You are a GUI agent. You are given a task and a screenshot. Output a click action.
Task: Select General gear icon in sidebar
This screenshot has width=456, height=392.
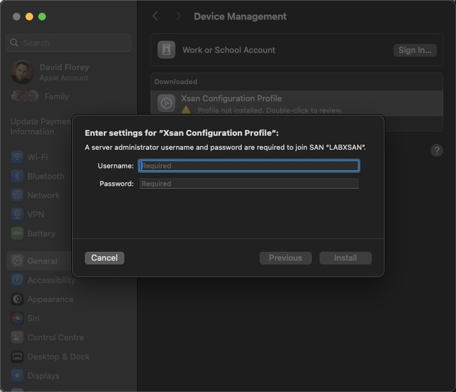pyautogui.click(x=17, y=261)
